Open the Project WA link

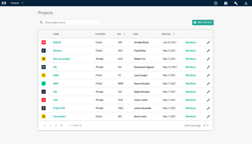tap(59, 108)
